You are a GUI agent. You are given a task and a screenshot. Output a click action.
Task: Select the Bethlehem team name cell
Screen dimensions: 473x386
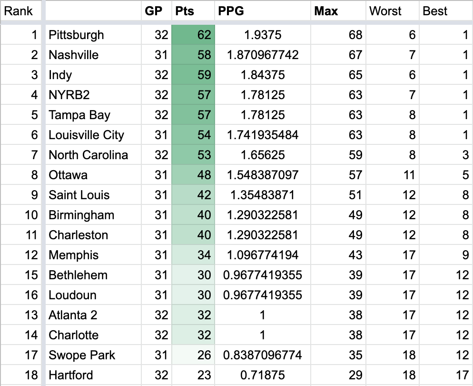tap(78, 275)
